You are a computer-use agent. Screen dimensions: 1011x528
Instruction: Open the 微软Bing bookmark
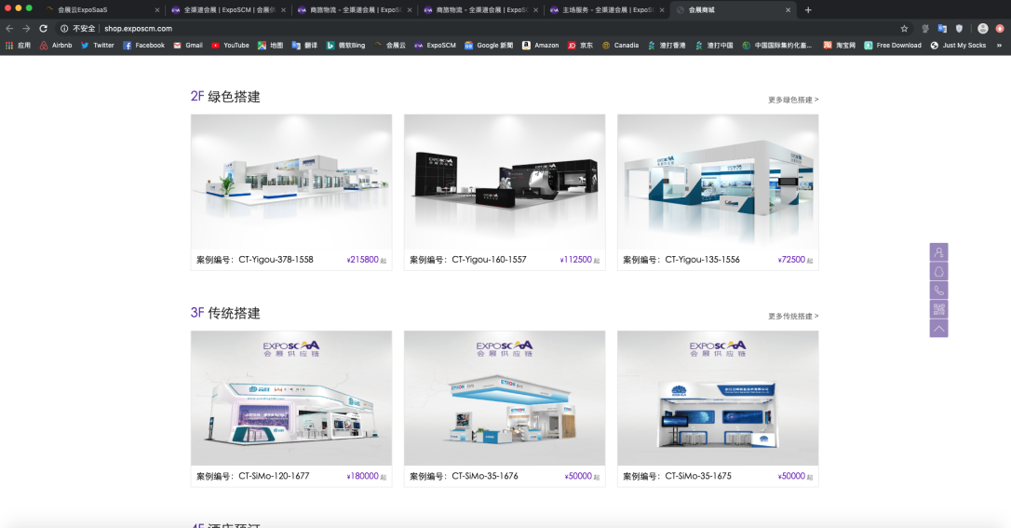point(345,45)
